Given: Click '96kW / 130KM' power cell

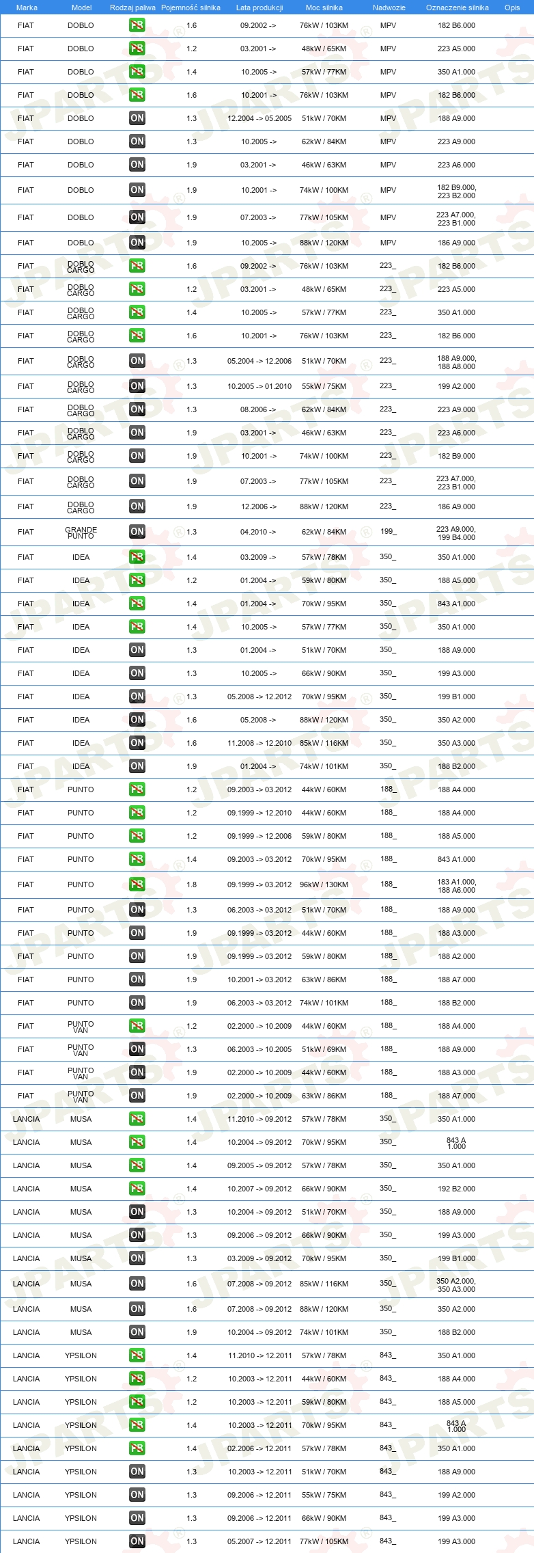Looking at the screenshot, I should coord(324,884).
